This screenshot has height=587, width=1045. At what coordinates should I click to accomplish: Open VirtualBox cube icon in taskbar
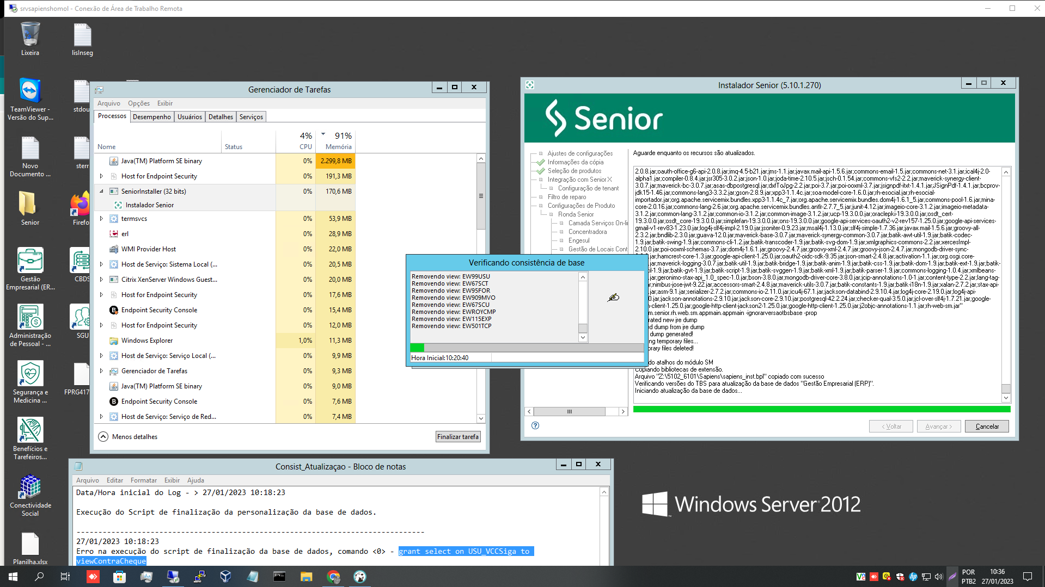pyautogui.click(x=226, y=577)
